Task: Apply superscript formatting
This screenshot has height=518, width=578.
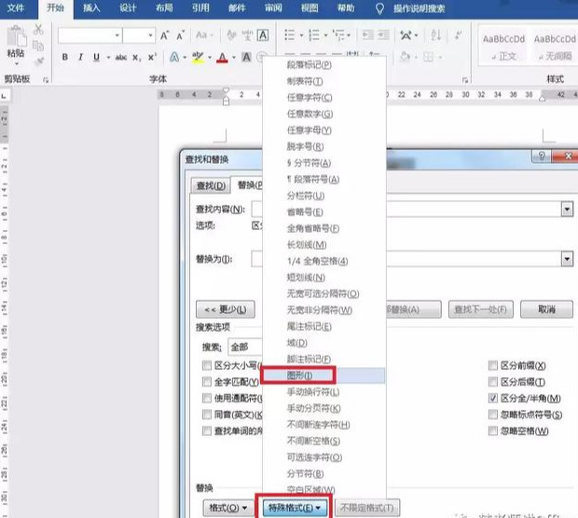Action: pos(152,57)
